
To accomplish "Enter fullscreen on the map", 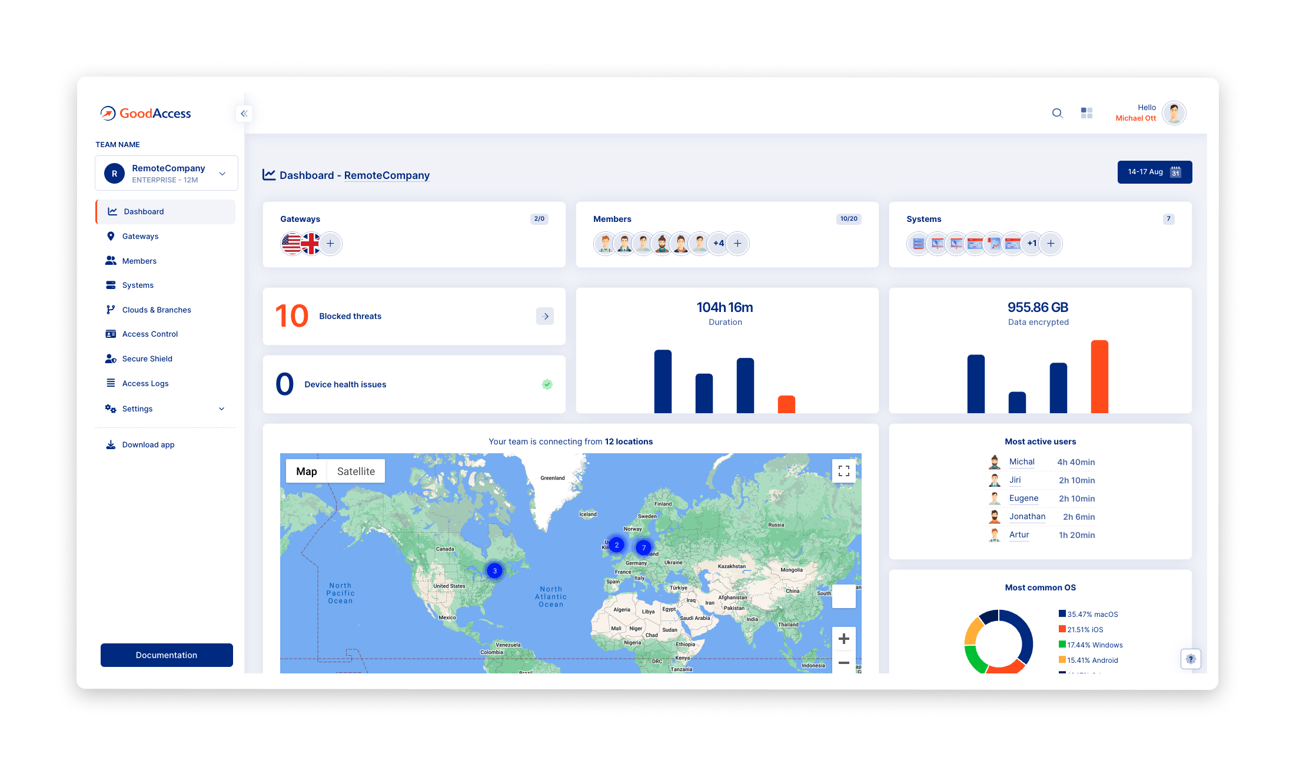I will (x=843, y=471).
